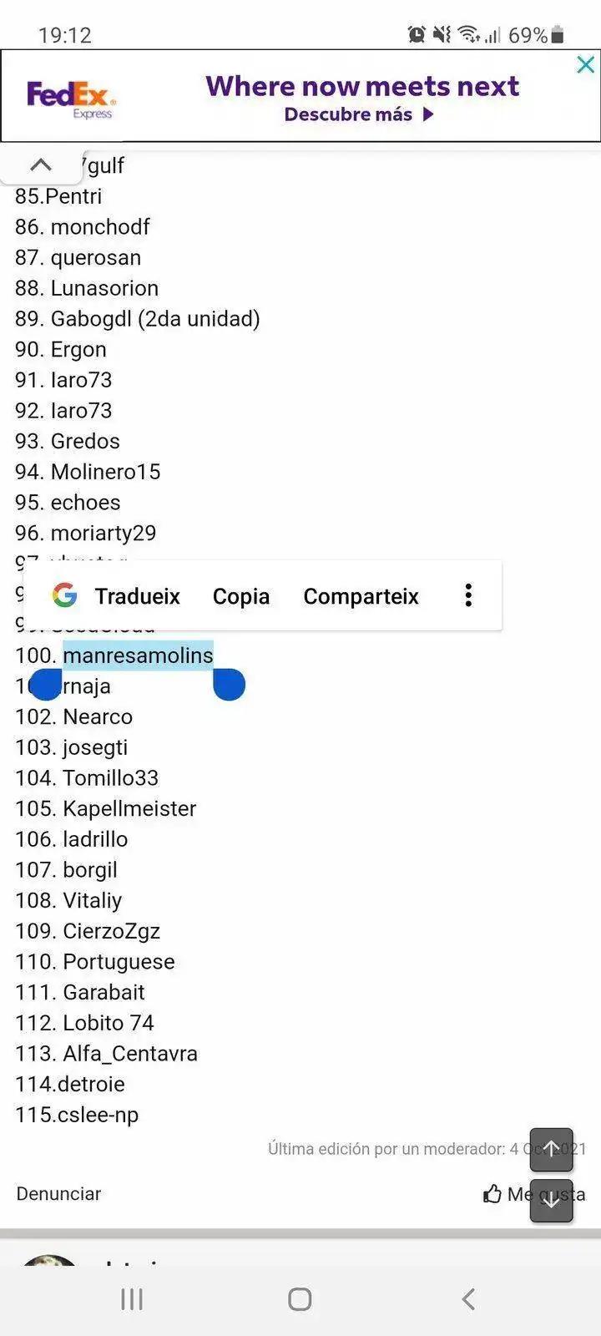Jump to bottom with down arrow button

[x=551, y=1201]
